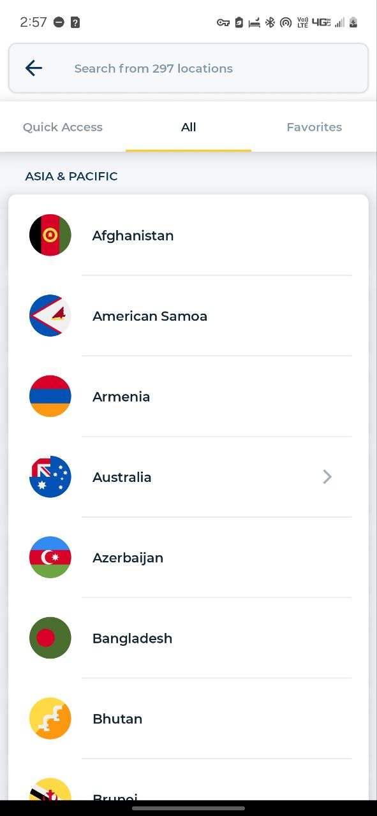
Task: Choose Azerbaijan location entry
Action: [189, 557]
